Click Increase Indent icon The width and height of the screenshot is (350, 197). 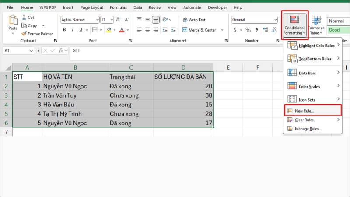(x=173, y=30)
